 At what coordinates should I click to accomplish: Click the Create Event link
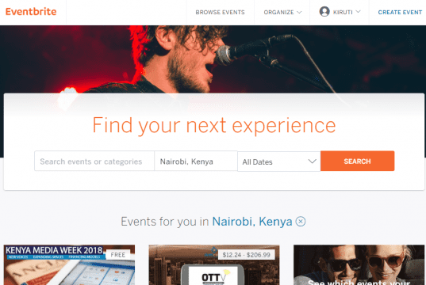(400, 12)
